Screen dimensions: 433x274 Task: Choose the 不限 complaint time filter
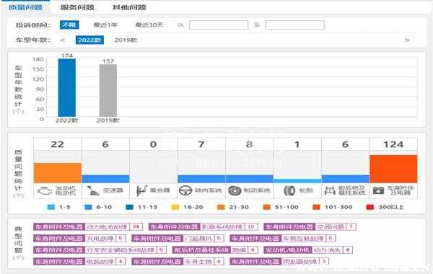click(x=69, y=25)
